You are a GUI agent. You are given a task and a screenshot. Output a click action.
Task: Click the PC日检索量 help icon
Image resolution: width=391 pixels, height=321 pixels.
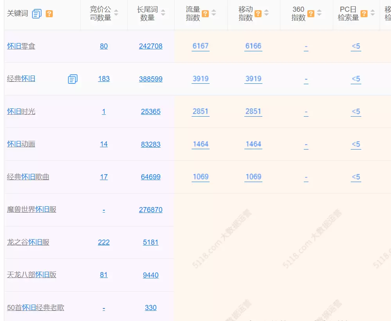[364, 14]
